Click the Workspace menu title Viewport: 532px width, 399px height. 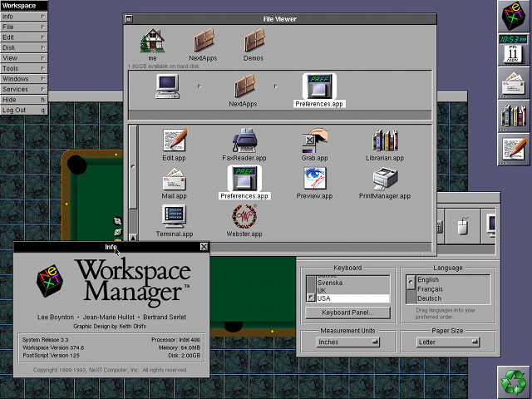tap(24, 6)
